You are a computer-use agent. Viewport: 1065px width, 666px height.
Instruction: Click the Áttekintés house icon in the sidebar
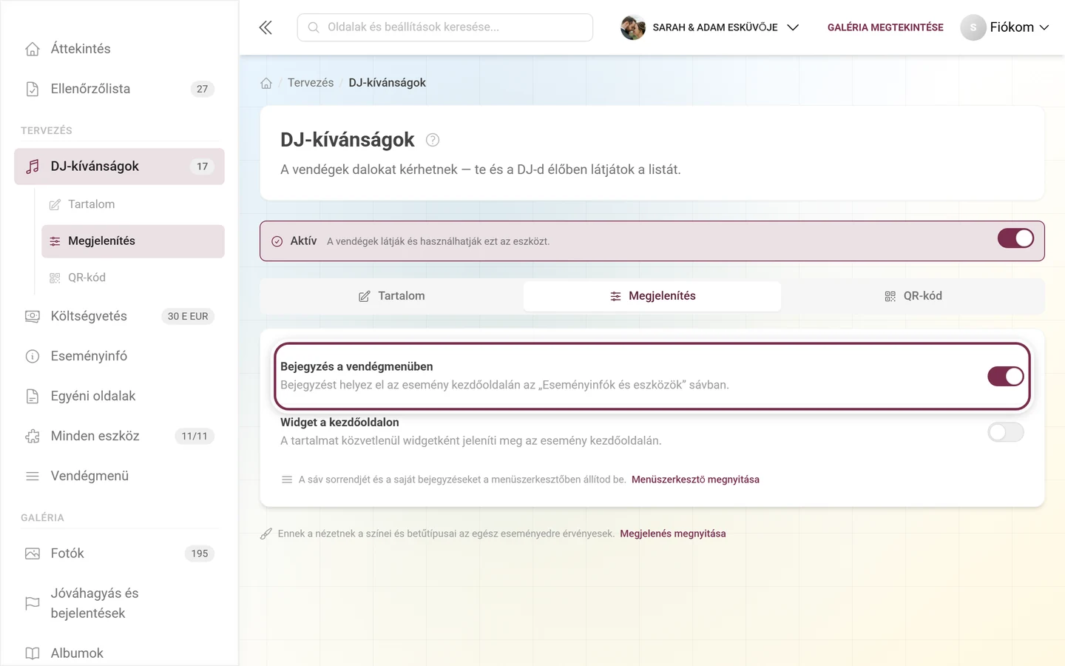click(33, 49)
